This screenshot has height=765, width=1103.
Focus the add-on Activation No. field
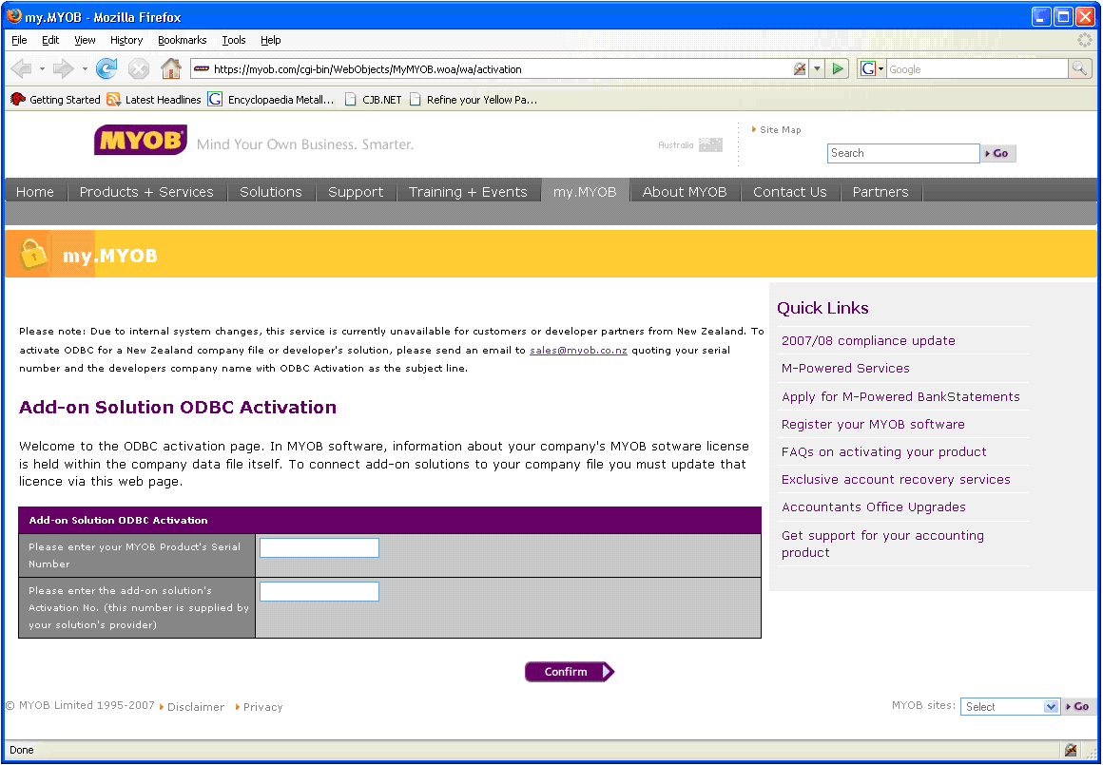click(x=319, y=592)
